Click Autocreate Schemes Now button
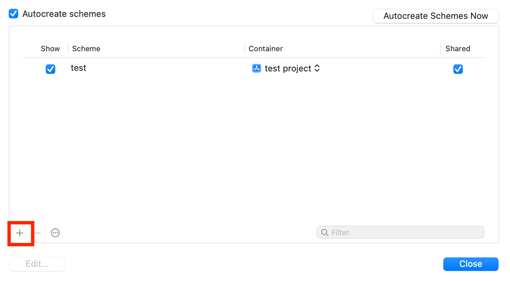The width and height of the screenshot is (510, 281). coord(436,16)
